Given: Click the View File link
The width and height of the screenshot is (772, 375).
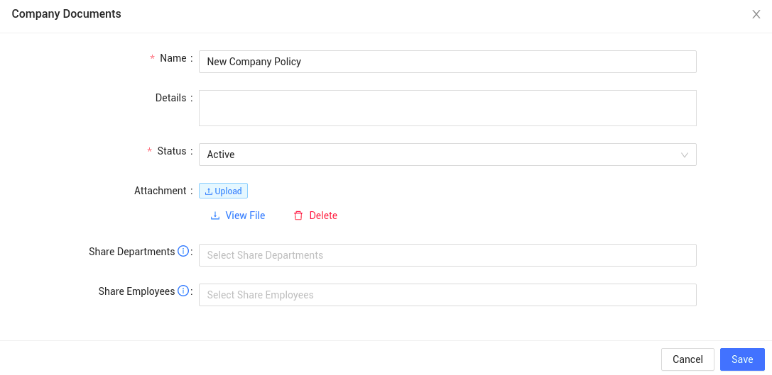Looking at the screenshot, I should [238, 216].
